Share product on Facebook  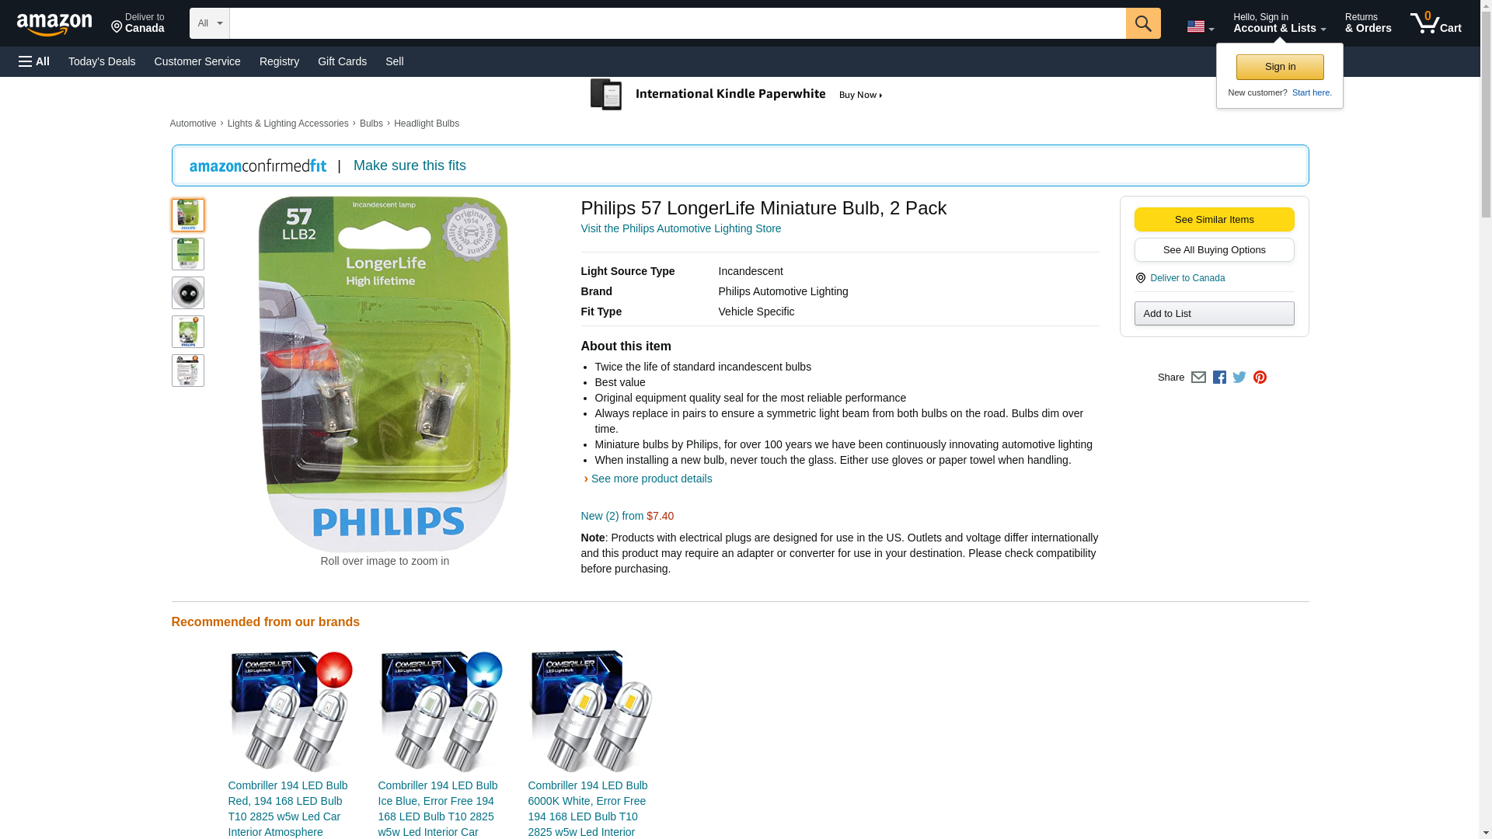coord(1219,378)
